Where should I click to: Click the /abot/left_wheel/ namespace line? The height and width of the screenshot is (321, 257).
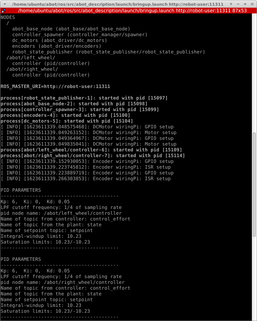point(31,58)
